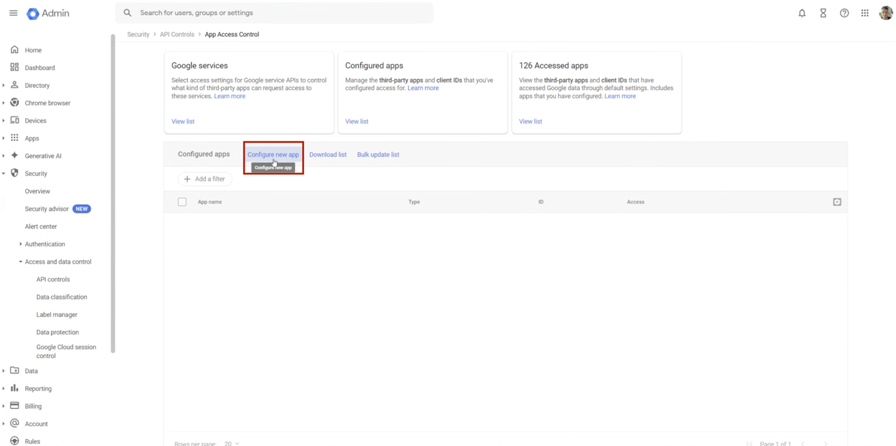The image size is (896, 446).
Task: Click Learn more in Google services card
Action: point(230,96)
